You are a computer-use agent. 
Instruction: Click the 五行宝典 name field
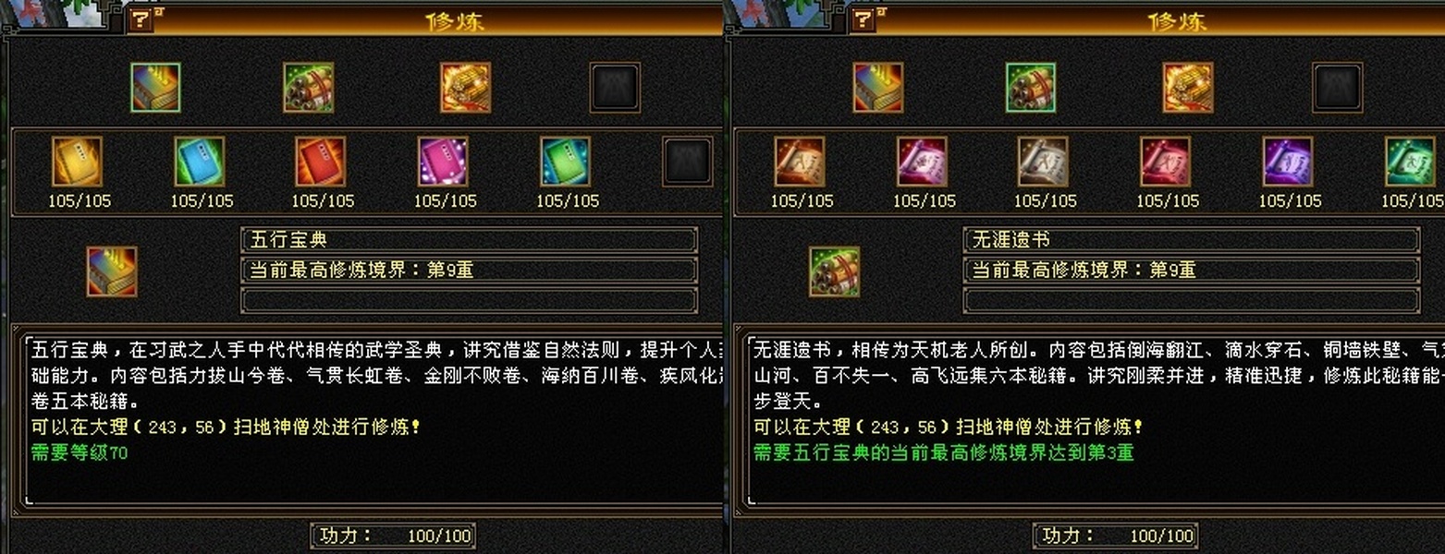469,240
